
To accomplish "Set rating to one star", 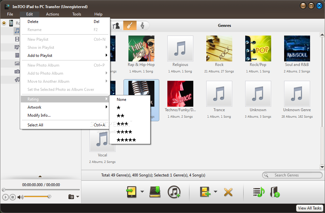I will click(129, 107).
